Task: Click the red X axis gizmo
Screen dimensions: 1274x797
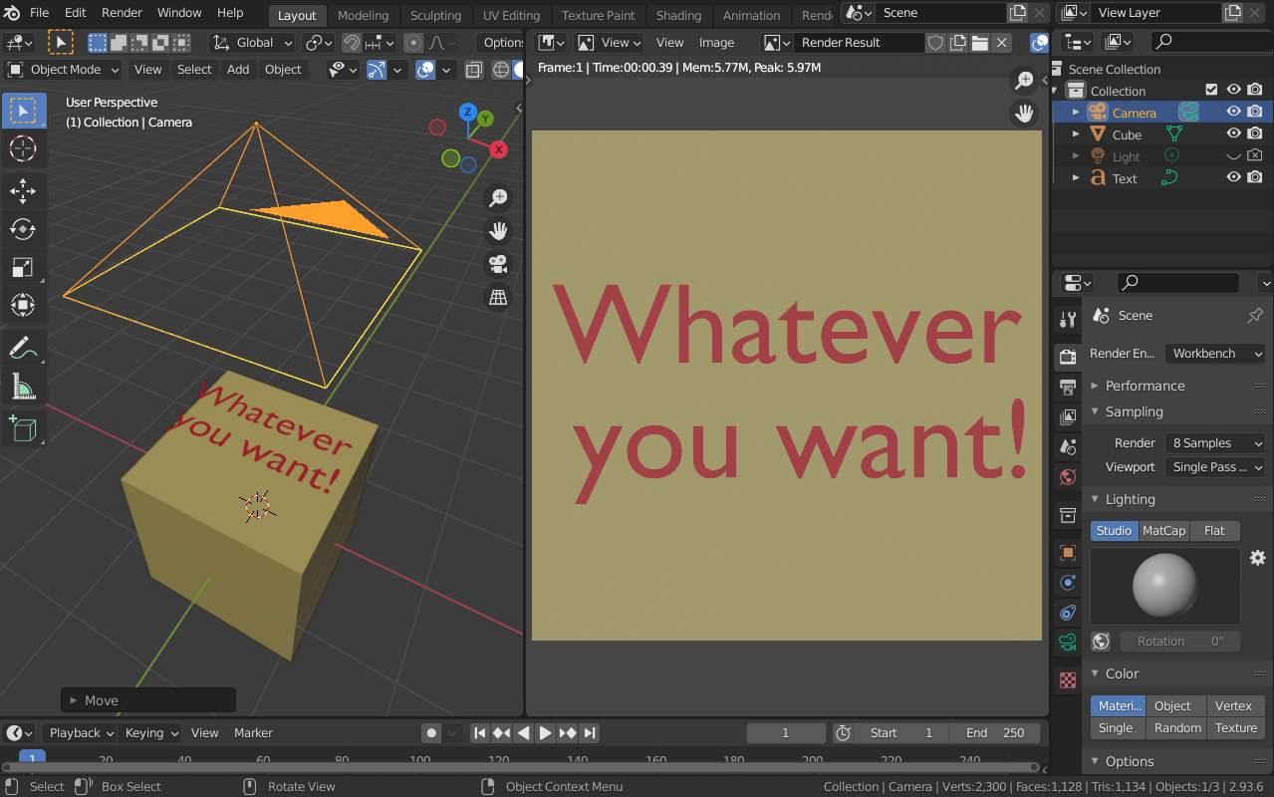Action: [498, 149]
